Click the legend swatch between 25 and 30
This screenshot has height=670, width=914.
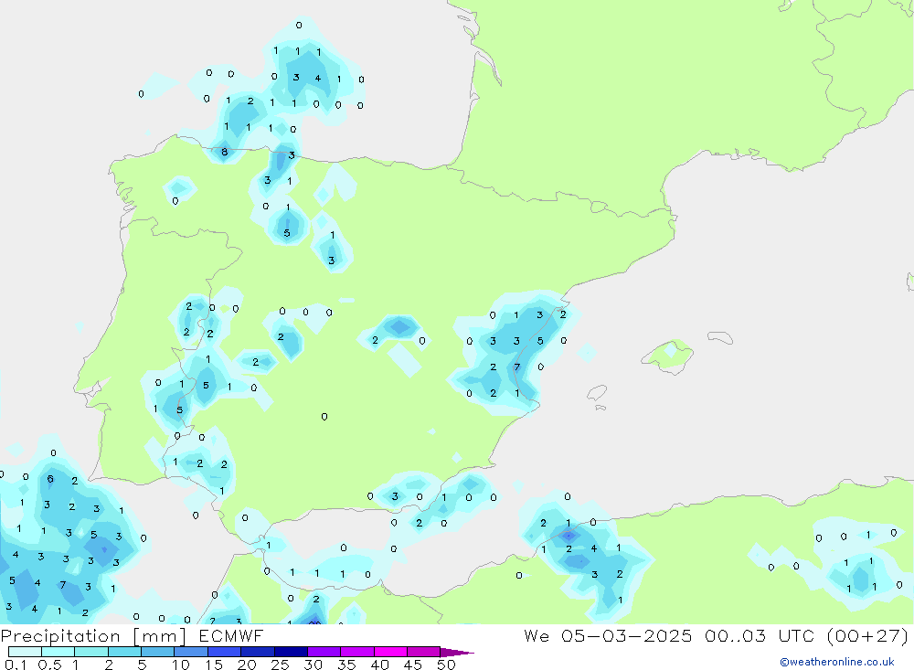tap(291, 652)
